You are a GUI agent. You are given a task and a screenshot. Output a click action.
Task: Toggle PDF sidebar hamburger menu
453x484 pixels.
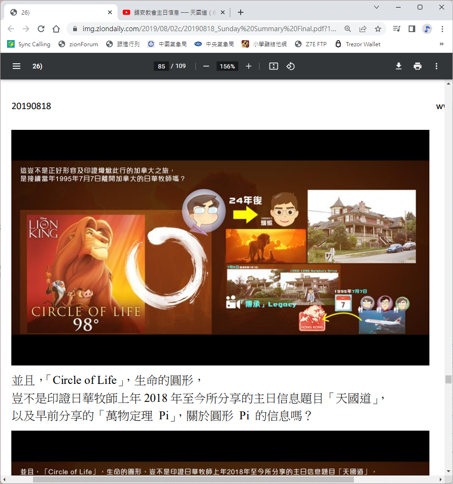17,67
